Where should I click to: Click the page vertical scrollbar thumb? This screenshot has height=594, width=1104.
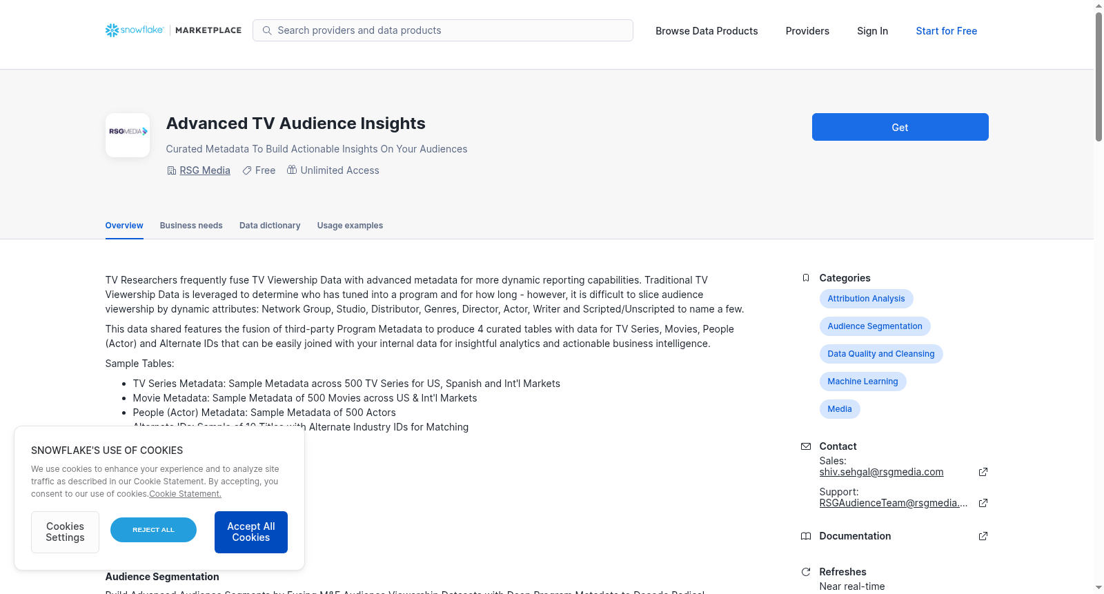point(1098,76)
